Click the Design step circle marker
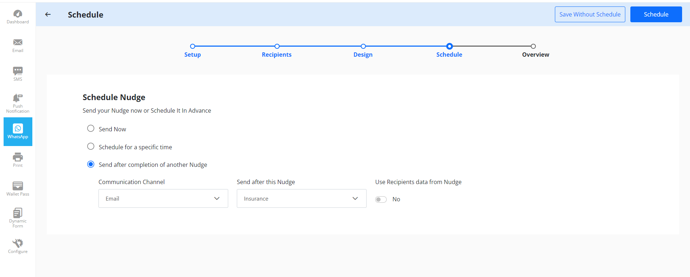 [363, 46]
